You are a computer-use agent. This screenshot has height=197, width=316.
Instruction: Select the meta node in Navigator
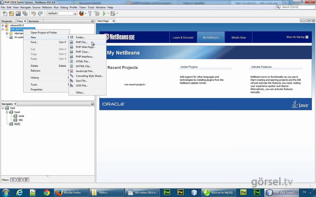[21, 116]
